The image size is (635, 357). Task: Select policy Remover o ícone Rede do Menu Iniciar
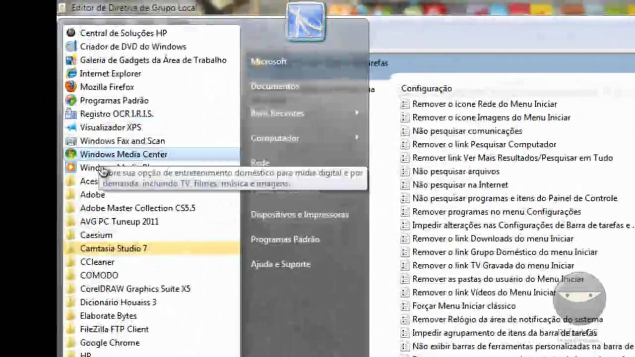pyautogui.click(x=485, y=104)
